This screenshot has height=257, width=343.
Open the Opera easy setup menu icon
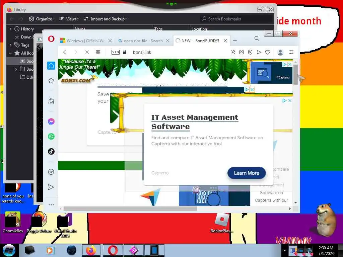(291, 52)
